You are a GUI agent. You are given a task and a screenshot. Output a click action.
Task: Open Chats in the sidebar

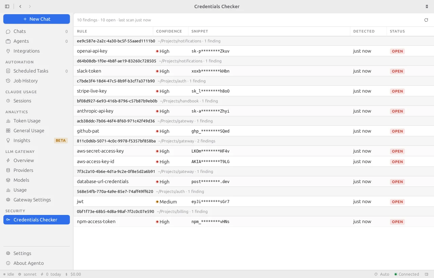point(37,31)
